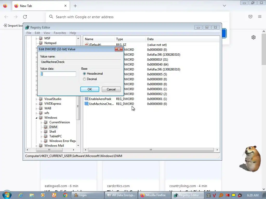Image resolution: width=266 pixels, height=199 pixels.
Task: Click the 0x0000001f (31) data cell
Action: (157, 60)
